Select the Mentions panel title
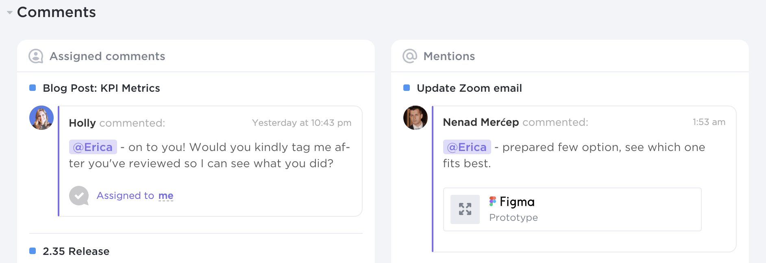766x263 pixels. 449,56
